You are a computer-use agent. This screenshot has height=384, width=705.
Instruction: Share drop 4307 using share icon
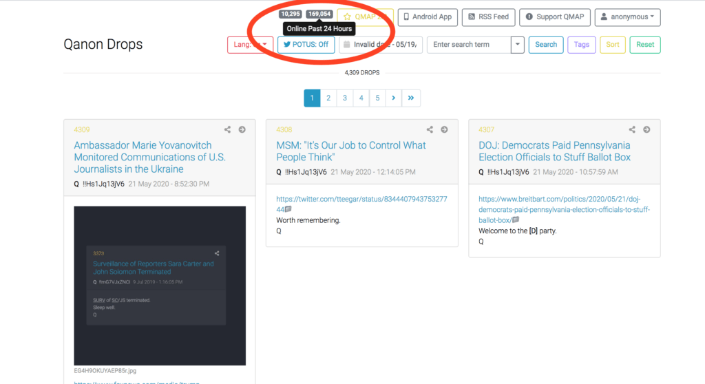(632, 129)
